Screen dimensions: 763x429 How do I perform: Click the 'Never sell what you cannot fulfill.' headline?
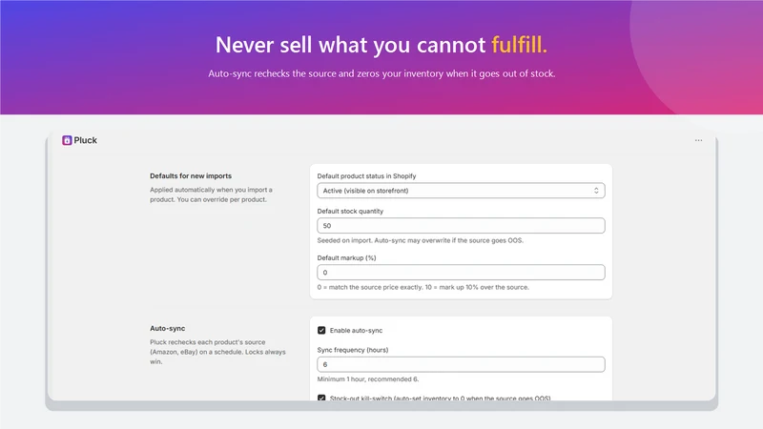(x=381, y=45)
